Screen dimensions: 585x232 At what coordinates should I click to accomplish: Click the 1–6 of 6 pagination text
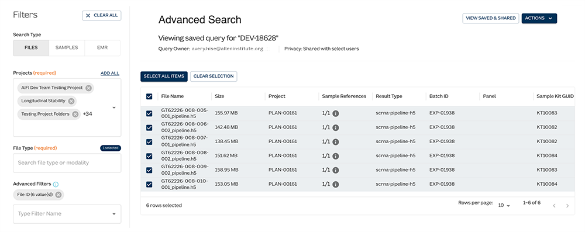coord(532,203)
